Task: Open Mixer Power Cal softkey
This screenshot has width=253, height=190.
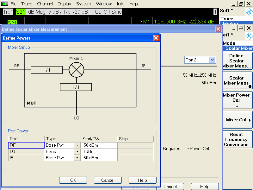Action: tap(238, 100)
